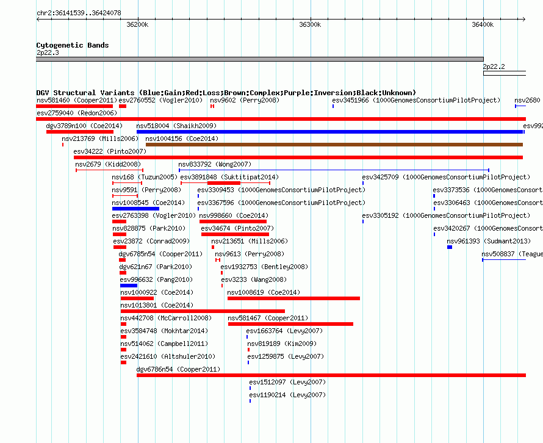Open the nsv819189 (Kim2009) variant
The height and width of the screenshot is (443, 543).
(282, 344)
